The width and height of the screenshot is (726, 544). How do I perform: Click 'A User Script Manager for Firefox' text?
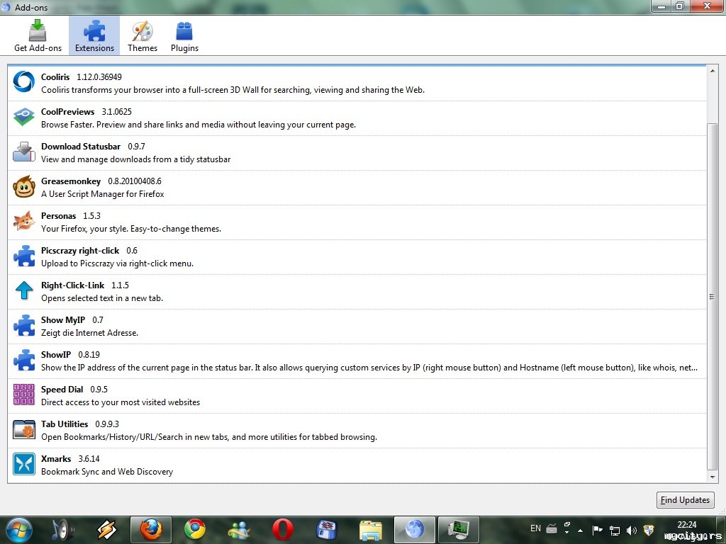point(102,194)
